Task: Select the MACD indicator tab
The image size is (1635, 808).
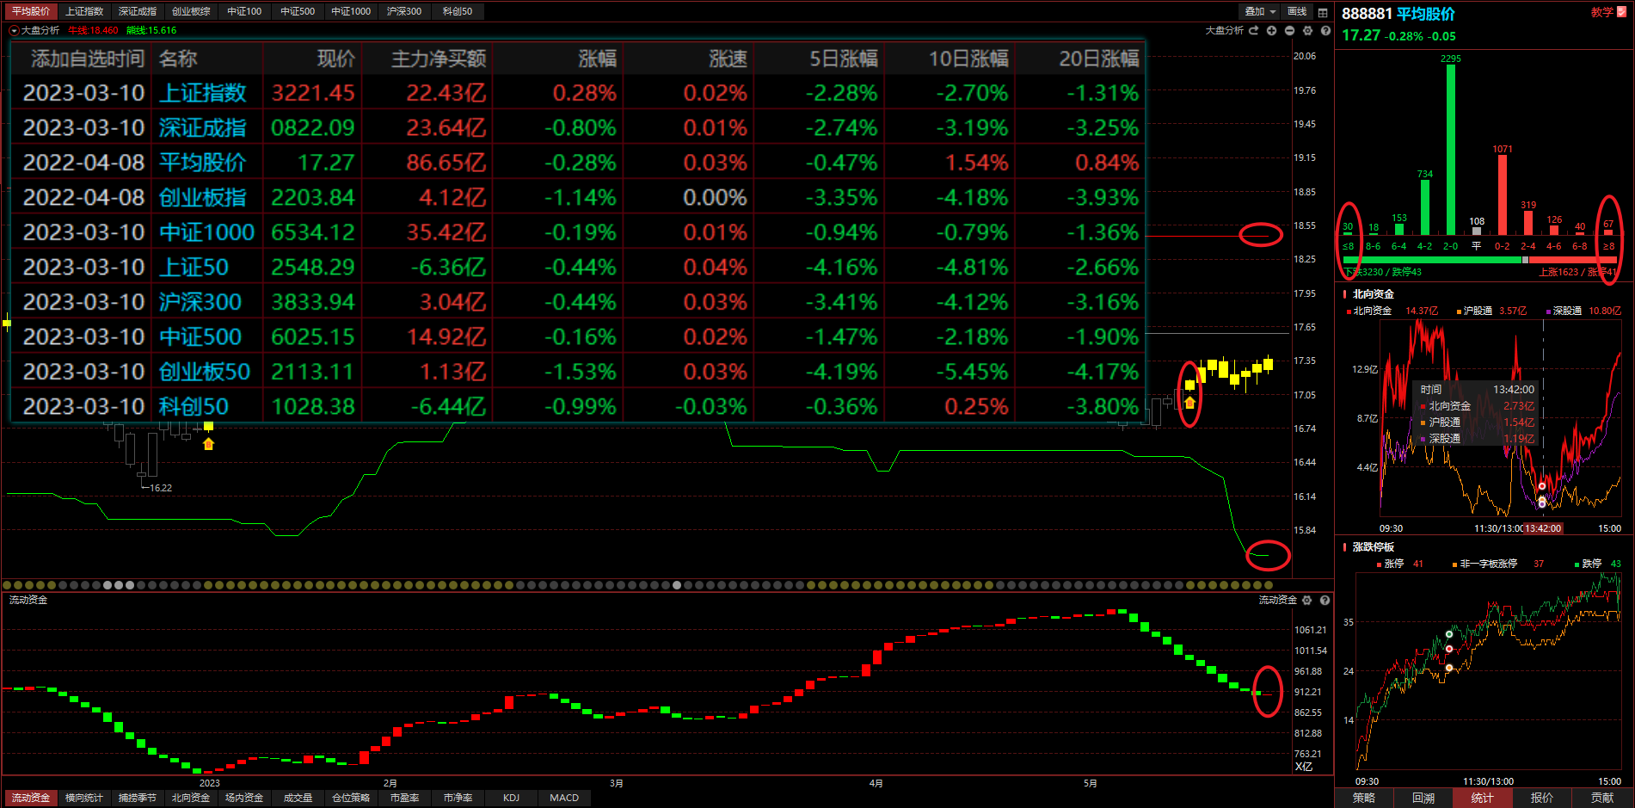Action: click(564, 798)
